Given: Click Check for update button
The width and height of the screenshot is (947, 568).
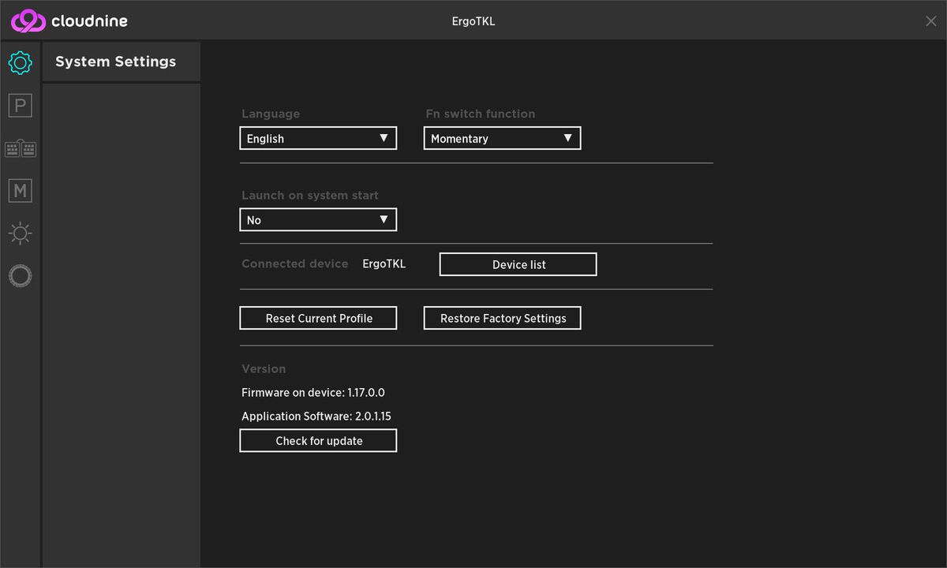Looking at the screenshot, I should coord(318,440).
